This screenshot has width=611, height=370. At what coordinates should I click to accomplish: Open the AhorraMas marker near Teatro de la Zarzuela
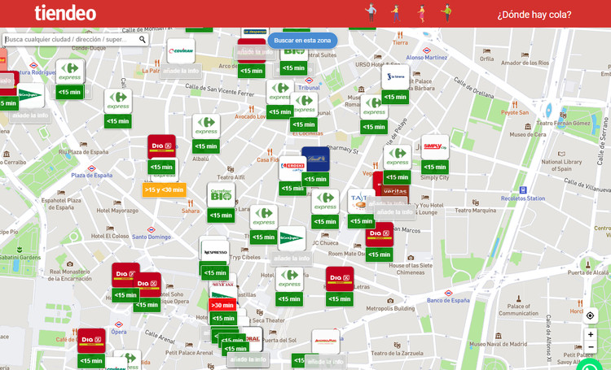click(x=326, y=342)
